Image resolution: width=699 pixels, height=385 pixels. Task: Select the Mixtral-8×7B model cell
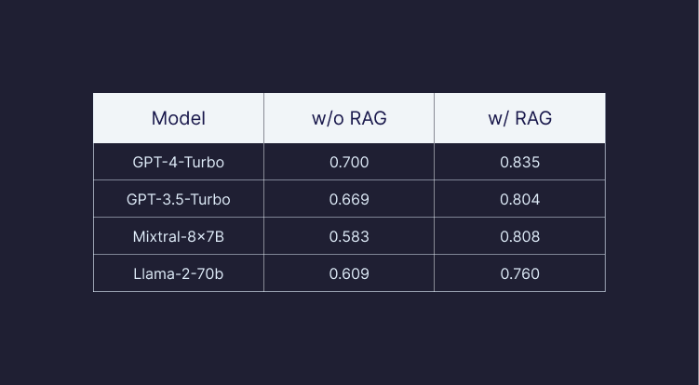pos(178,236)
